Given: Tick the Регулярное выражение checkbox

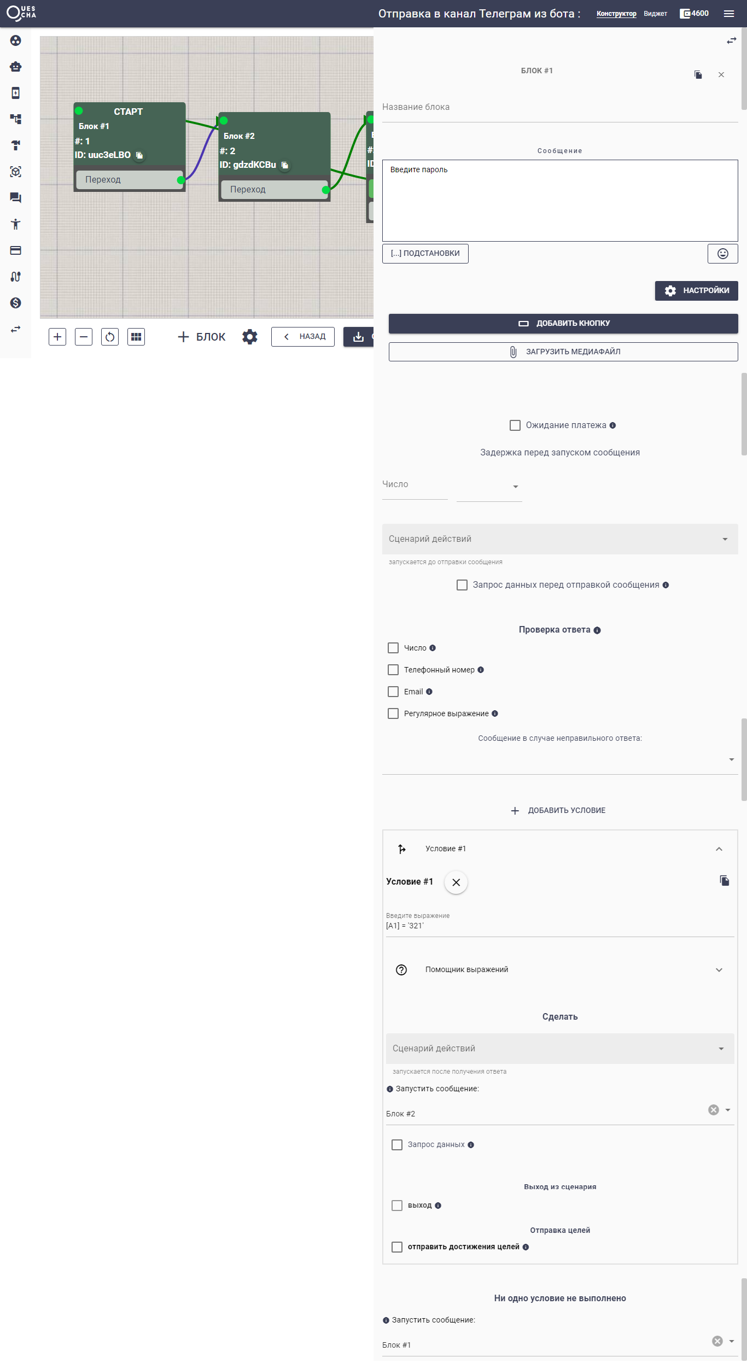Looking at the screenshot, I should [393, 713].
